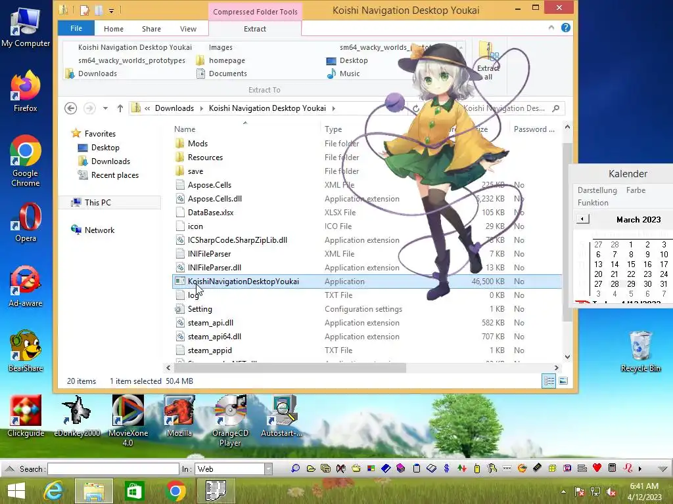Select the DataBase.xlsx file
Image resolution: width=673 pixels, height=504 pixels.
coord(210,213)
